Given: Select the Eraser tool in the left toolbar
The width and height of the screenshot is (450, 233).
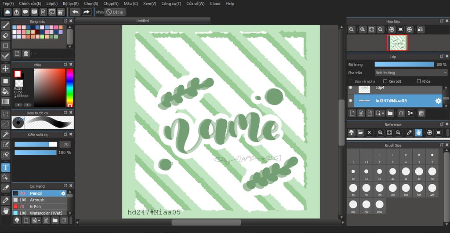Looking at the screenshot, I should pyautogui.click(x=5, y=36).
